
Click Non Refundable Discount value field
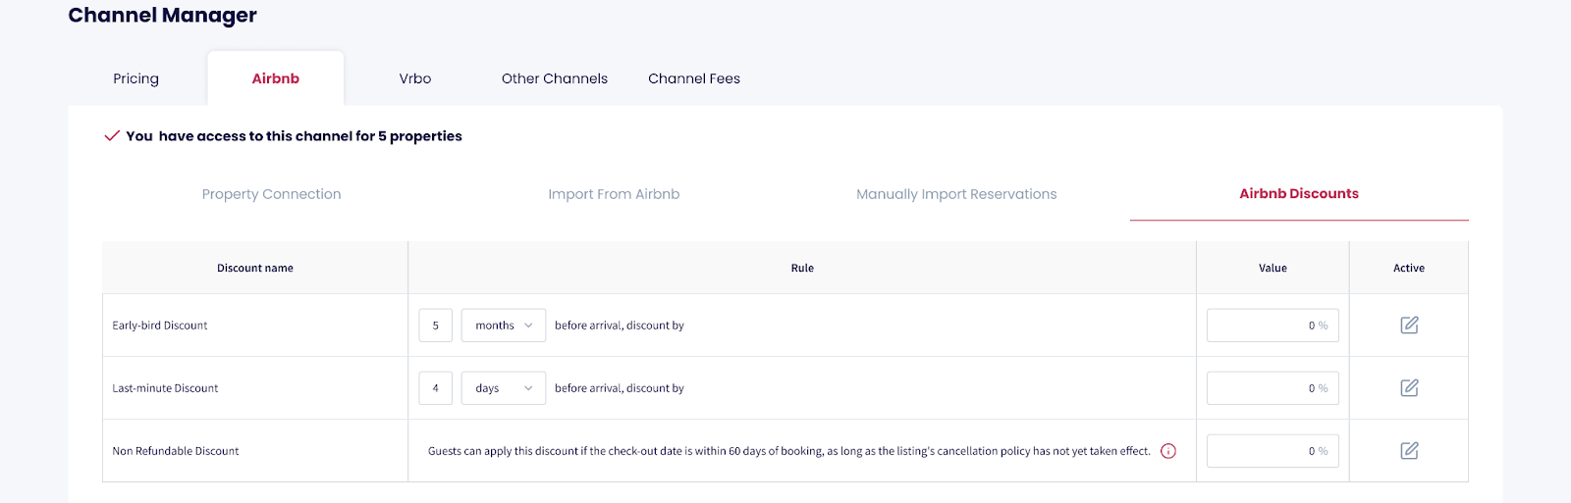pos(1272,451)
